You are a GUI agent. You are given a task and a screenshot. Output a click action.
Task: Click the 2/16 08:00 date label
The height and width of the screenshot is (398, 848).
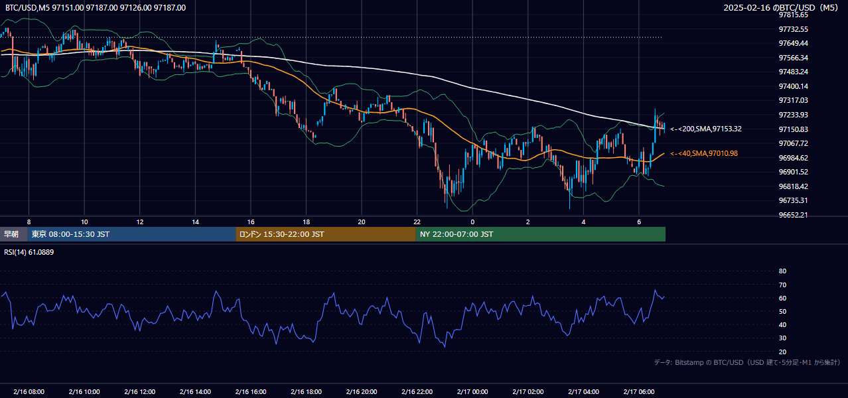tap(29, 392)
